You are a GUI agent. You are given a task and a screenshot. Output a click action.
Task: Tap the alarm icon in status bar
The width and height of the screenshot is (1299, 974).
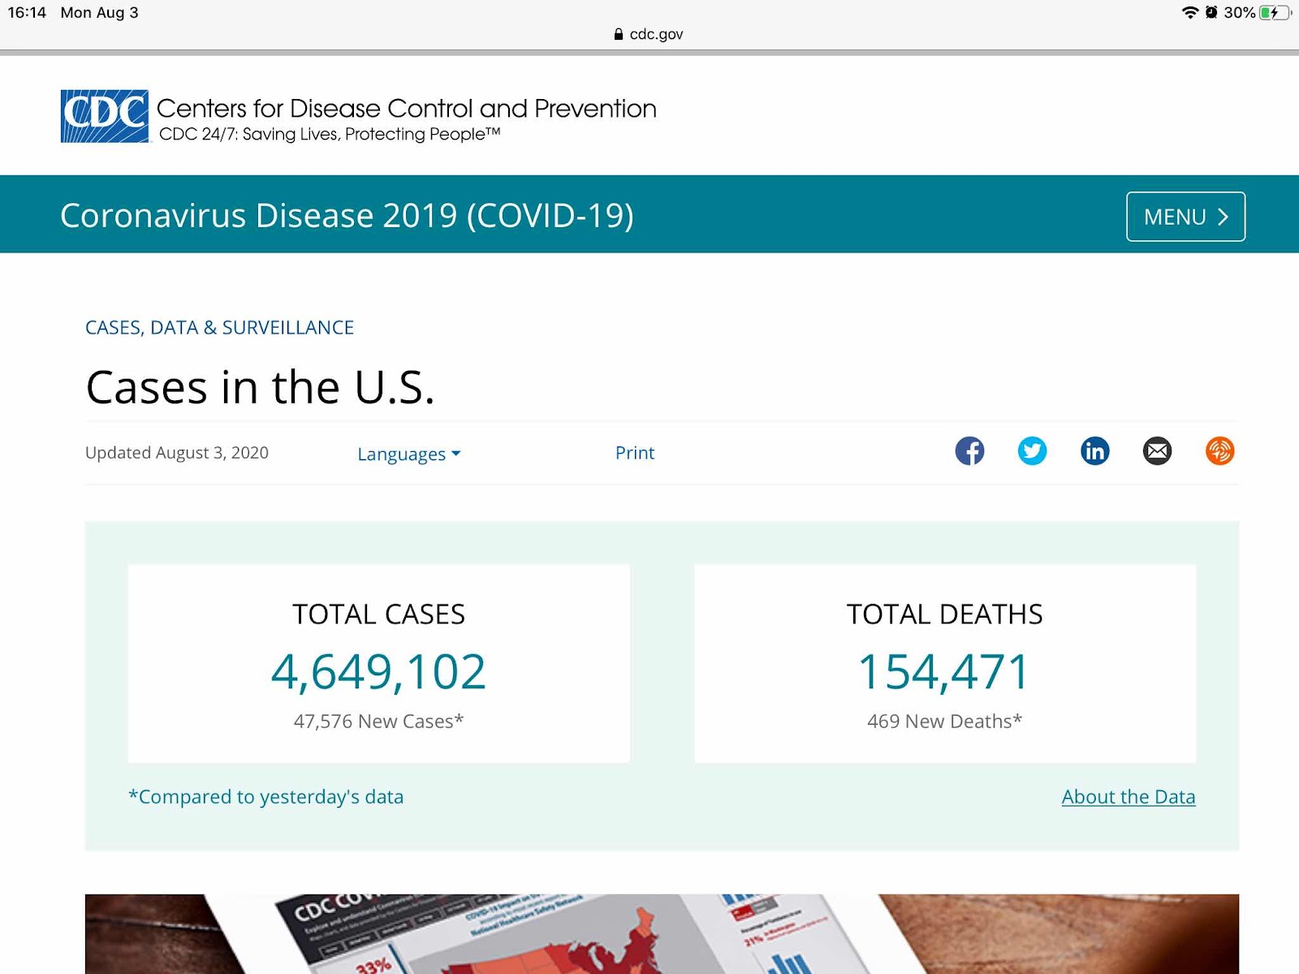(x=1211, y=12)
